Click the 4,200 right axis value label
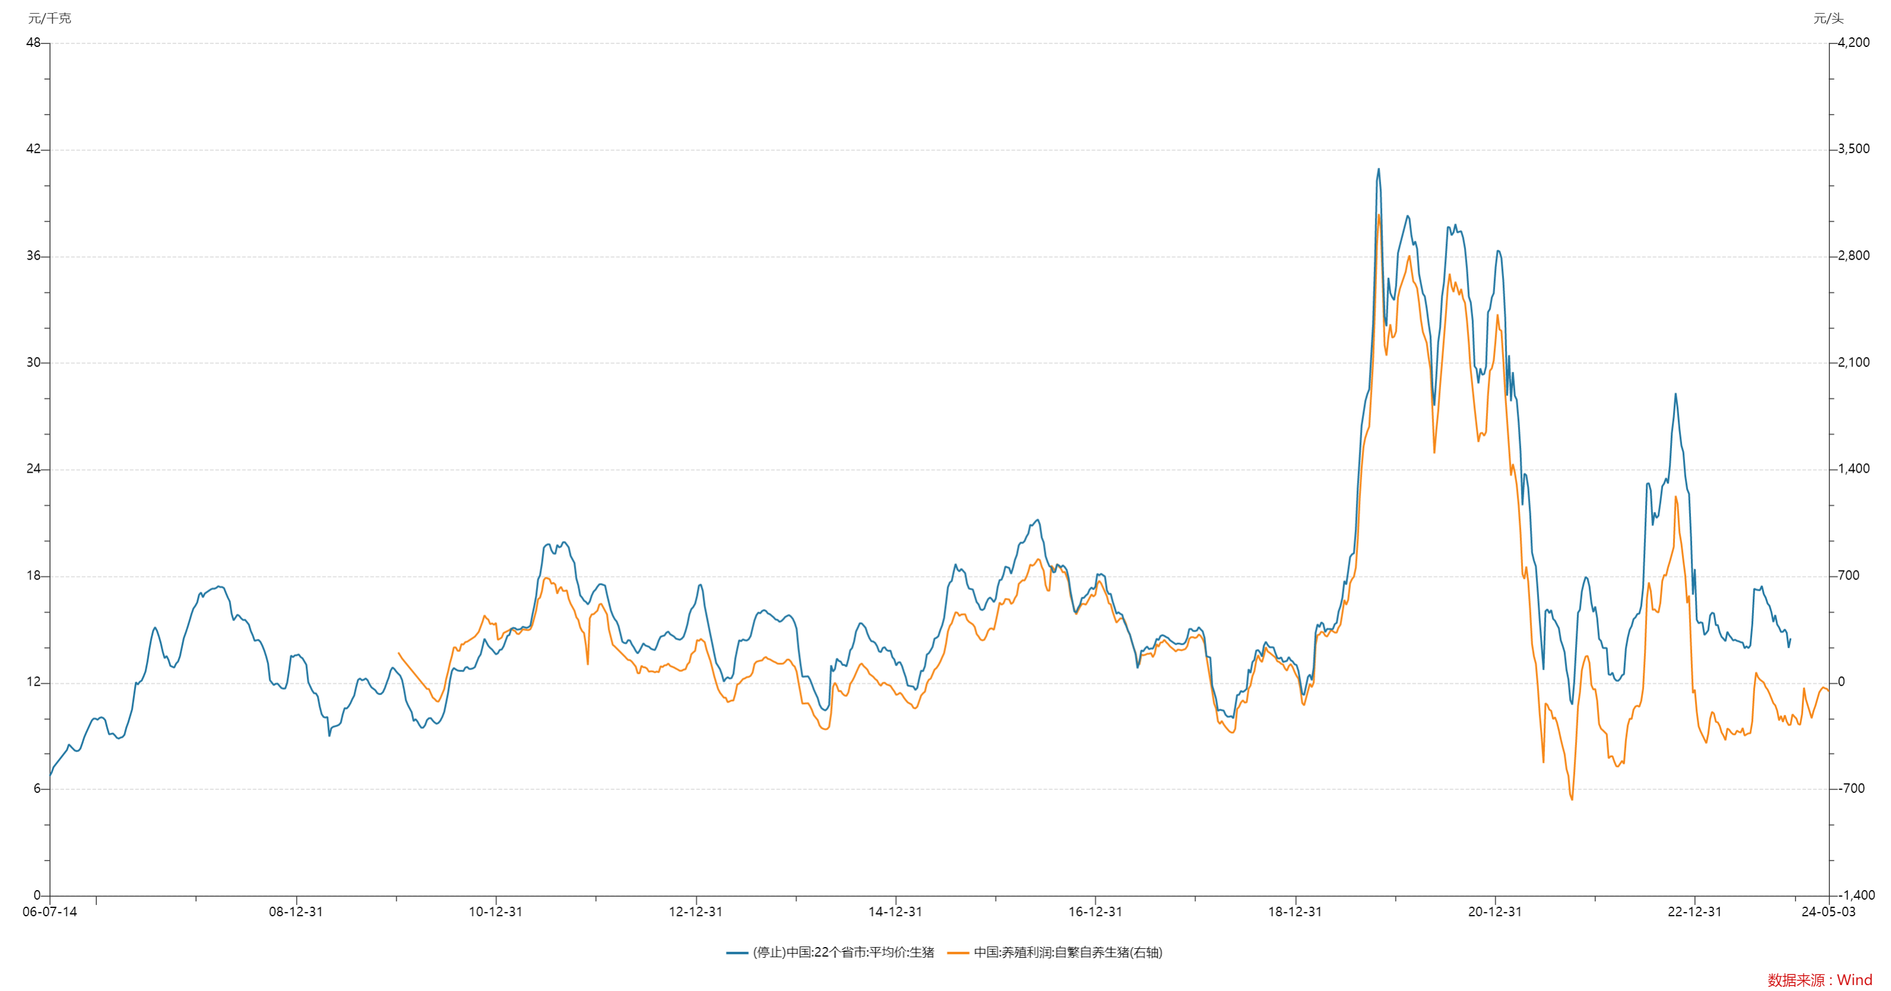 [x=1854, y=43]
